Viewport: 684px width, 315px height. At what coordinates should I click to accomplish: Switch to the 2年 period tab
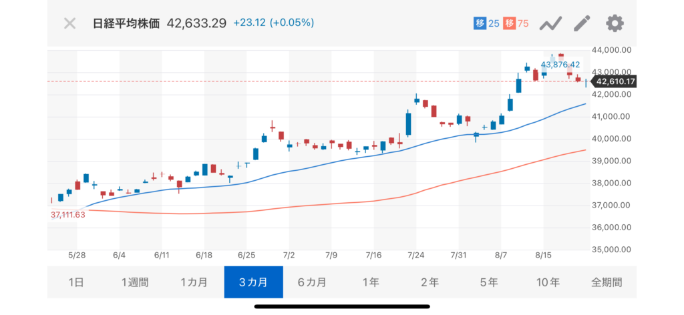[x=430, y=282]
